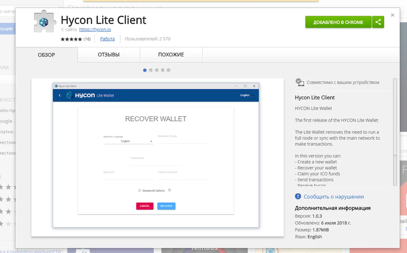Viewport: 407px width, 253px height.
Task: Open the https://hycon.io website link
Action: 95,30
